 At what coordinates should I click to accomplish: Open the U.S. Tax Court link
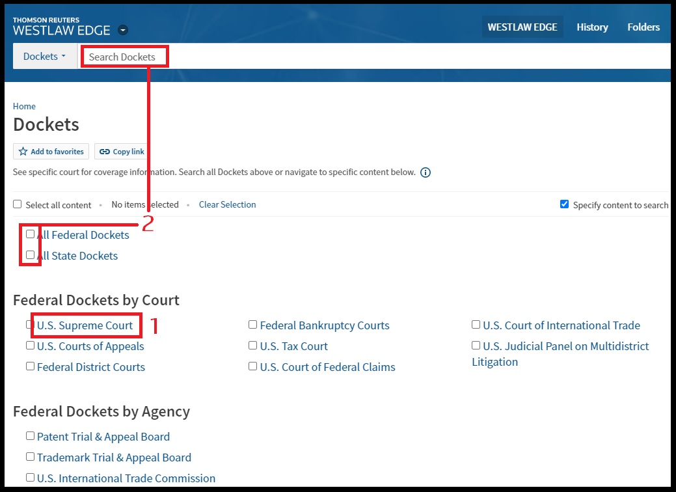tap(293, 346)
